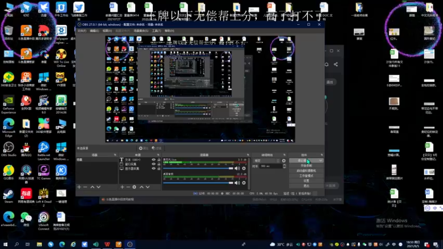Adjust Desktop Audio volume slider
This screenshot has width=443, height=249.
[x=198, y=183]
